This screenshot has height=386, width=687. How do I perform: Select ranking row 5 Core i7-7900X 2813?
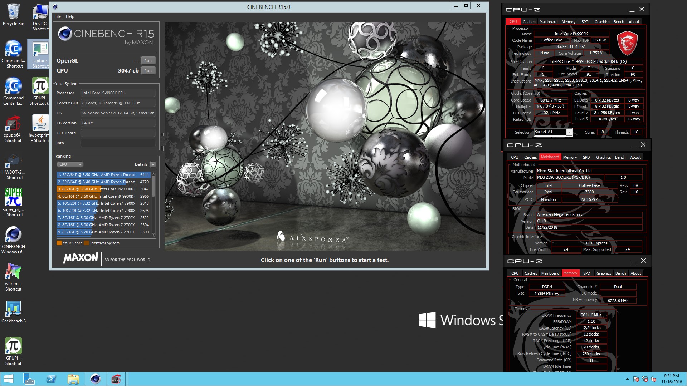(x=103, y=203)
